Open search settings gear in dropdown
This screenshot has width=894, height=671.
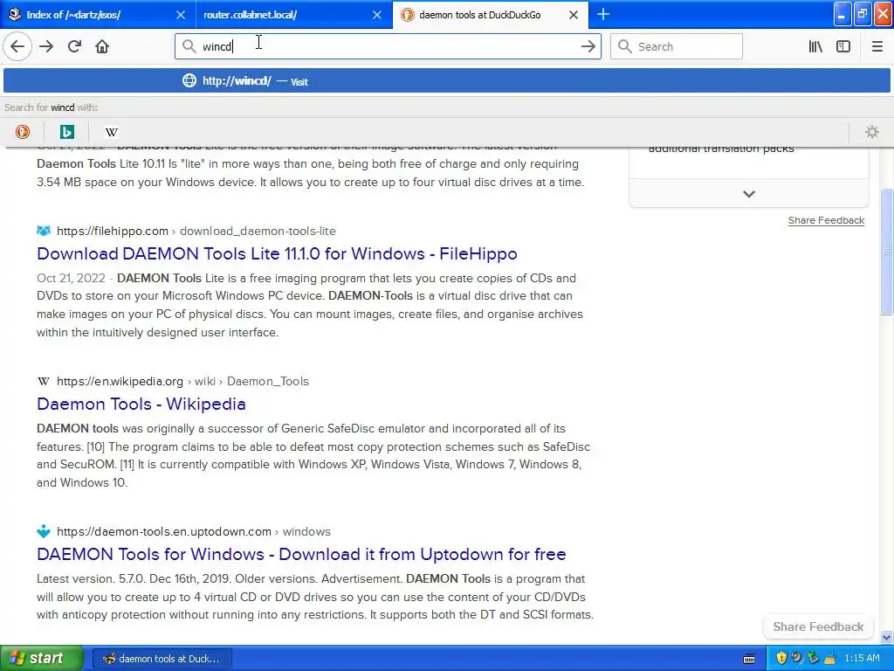tap(872, 132)
